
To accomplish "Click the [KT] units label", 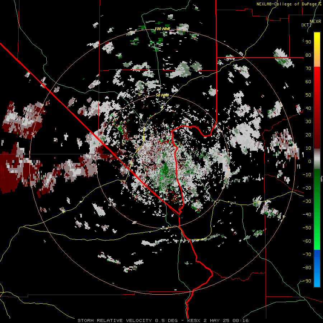I will click(x=306, y=25).
